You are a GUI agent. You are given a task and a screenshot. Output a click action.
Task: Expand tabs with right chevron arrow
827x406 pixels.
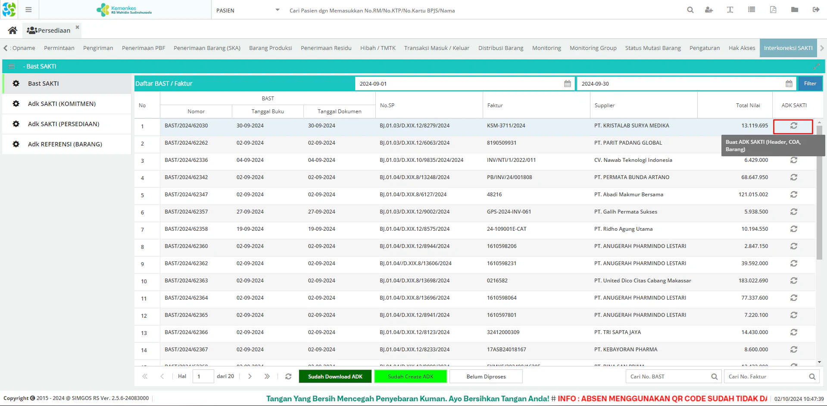click(822, 48)
